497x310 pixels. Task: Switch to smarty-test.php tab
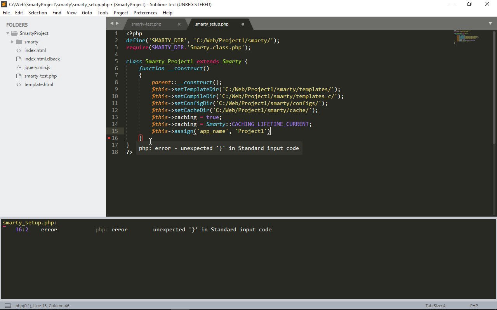(x=146, y=24)
